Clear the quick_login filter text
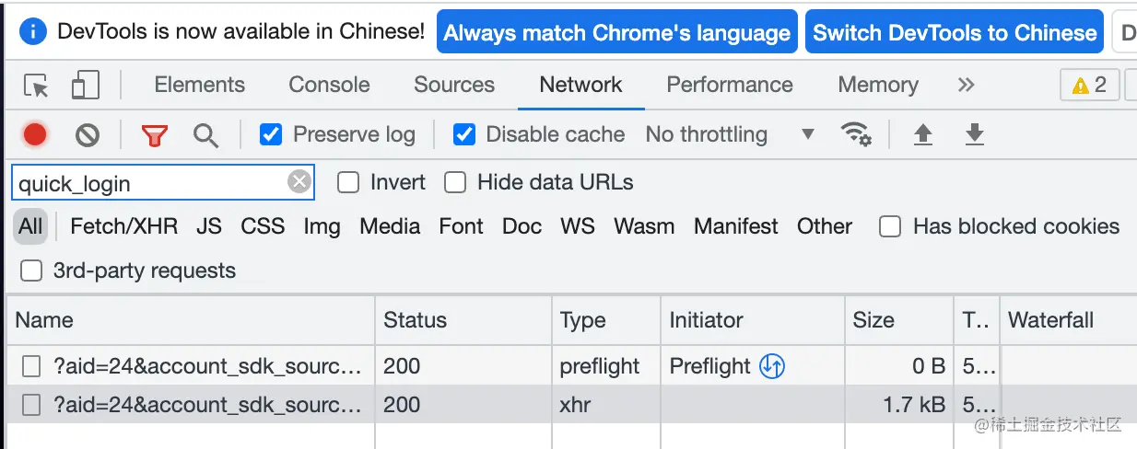1137x449 pixels. (299, 182)
